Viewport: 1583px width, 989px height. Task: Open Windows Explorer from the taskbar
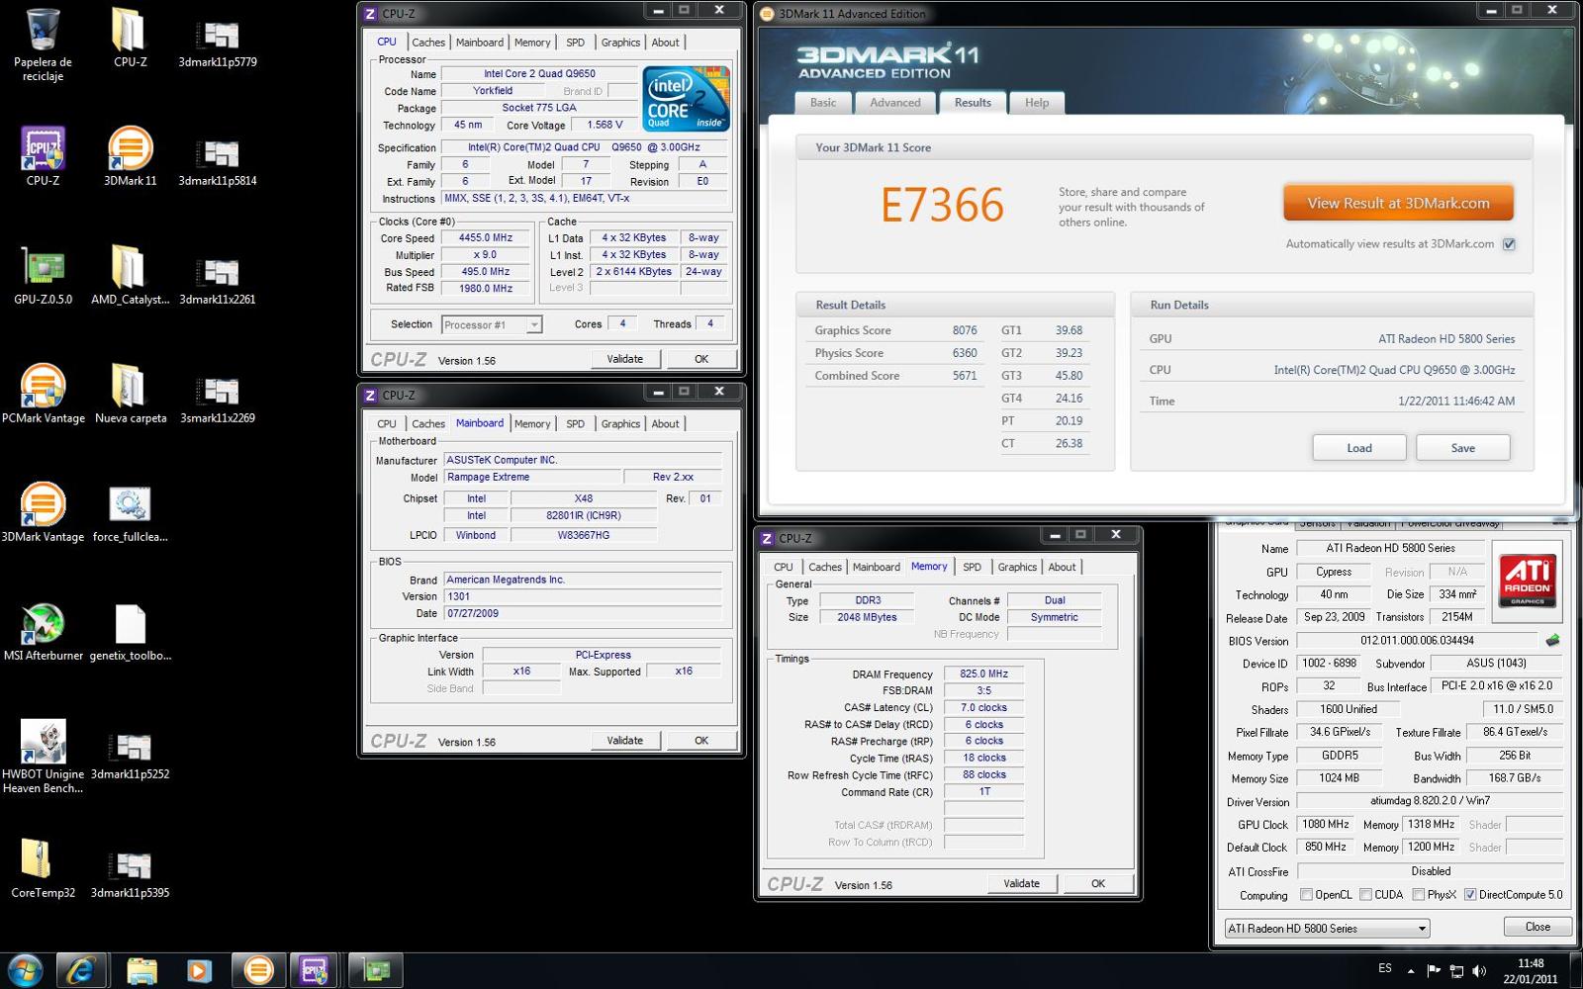(141, 970)
